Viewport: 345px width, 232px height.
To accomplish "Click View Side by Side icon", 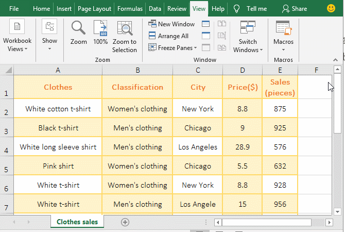I will pos(222,24).
